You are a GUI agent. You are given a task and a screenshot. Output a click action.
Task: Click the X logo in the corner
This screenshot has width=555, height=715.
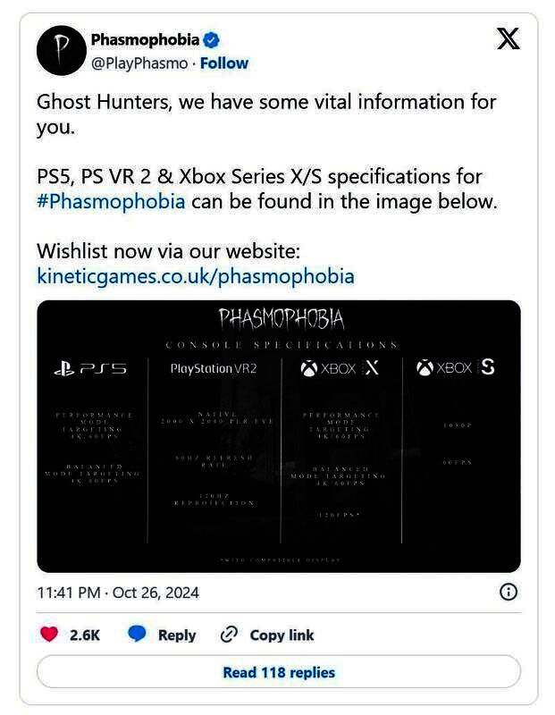(508, 39)
